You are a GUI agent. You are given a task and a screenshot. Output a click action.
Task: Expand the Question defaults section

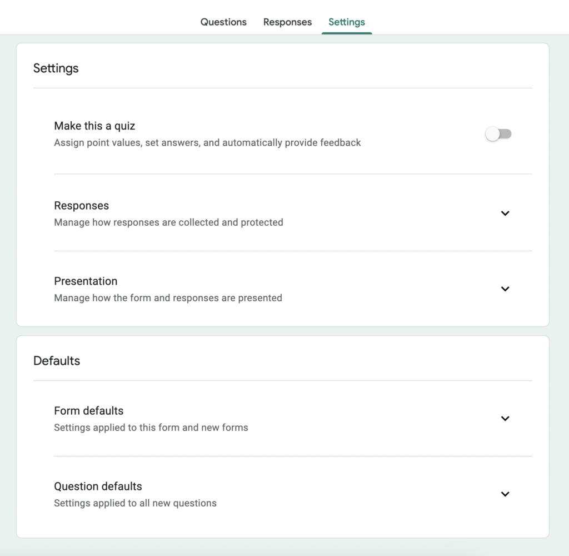tap(505, 494)
